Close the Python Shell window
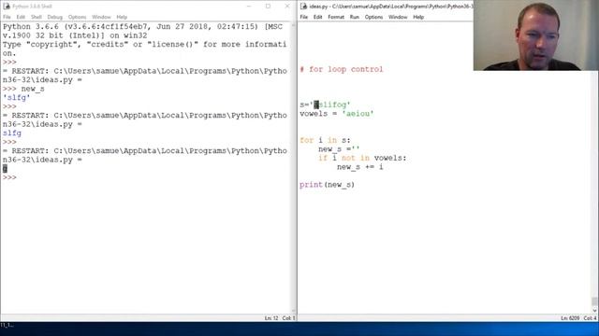This screenshot has width=599, height=336. pos(287,7)
